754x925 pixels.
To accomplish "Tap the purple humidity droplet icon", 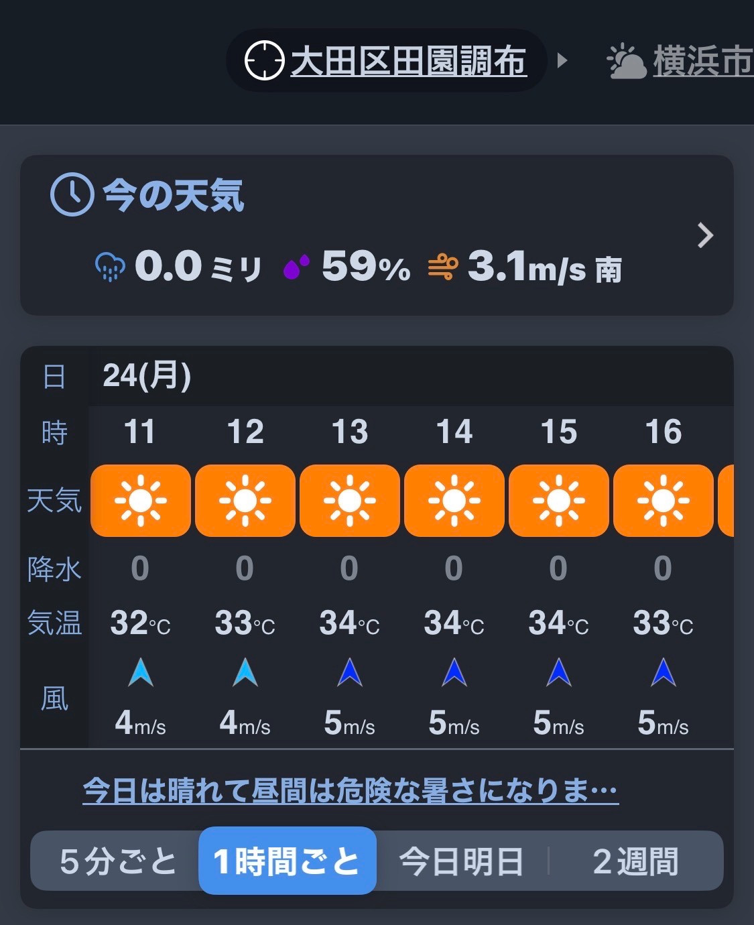I will click(296, 267).
